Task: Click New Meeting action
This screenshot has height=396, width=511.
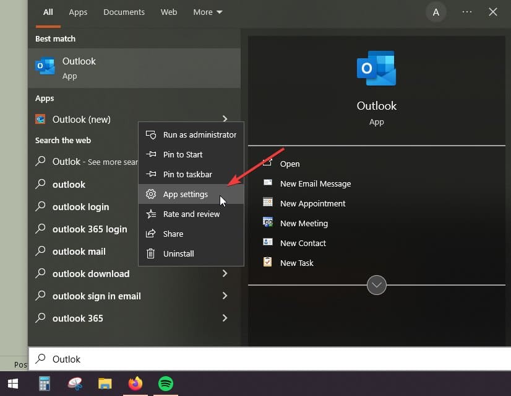Action: (x=304, y=223)
